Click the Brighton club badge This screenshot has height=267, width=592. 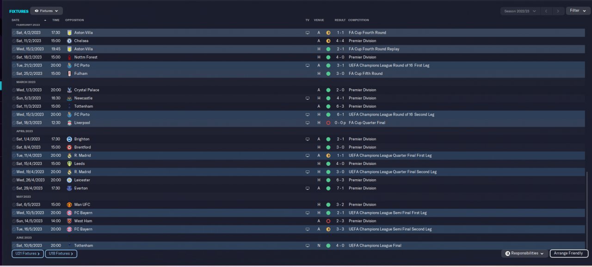click(x=69, y=139)
